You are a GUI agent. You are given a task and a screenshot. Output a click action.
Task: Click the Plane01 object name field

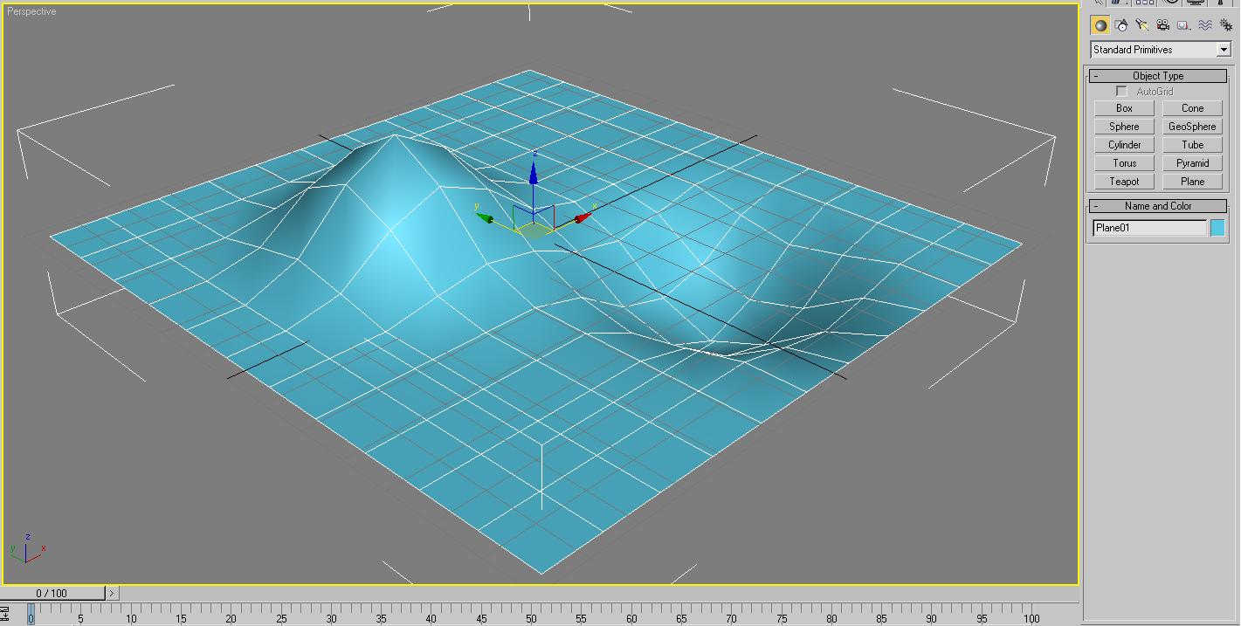click(1149, 228)
